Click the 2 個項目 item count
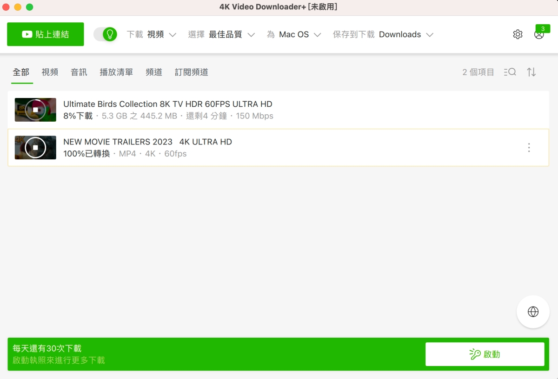 click(478, 72)
